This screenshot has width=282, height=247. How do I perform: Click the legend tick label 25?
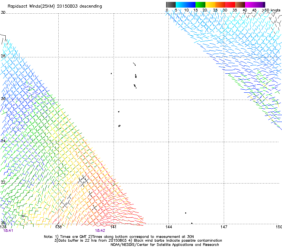coord(215,10)
